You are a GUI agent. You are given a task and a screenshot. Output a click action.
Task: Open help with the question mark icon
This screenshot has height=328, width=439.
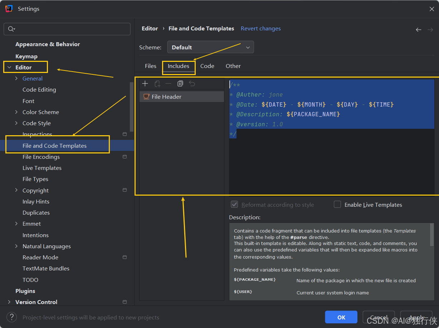click(12, 317)
